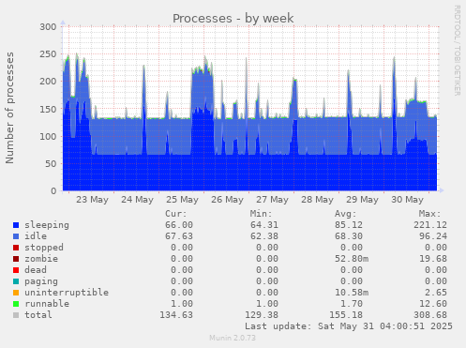The image size is (466, 348).
Task: Click total minimum value 129.38
Action: pos(262,315)
